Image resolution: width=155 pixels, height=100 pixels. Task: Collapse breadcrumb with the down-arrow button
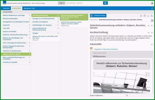point(152,21)
